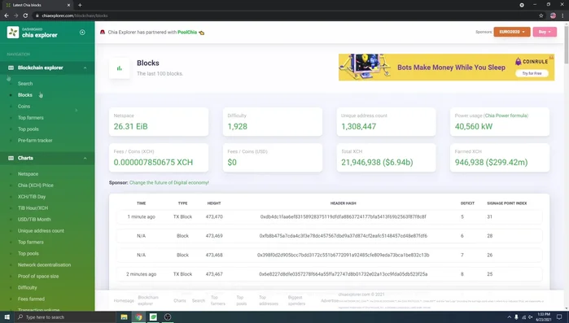
Task: Open a new browser tab
Action: pyautogui.click(x=80, y=5)
